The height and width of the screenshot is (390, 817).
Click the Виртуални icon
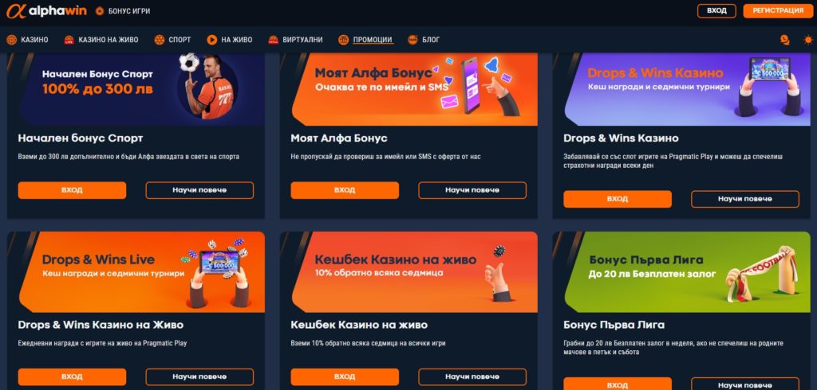click(x=273, y=40)
